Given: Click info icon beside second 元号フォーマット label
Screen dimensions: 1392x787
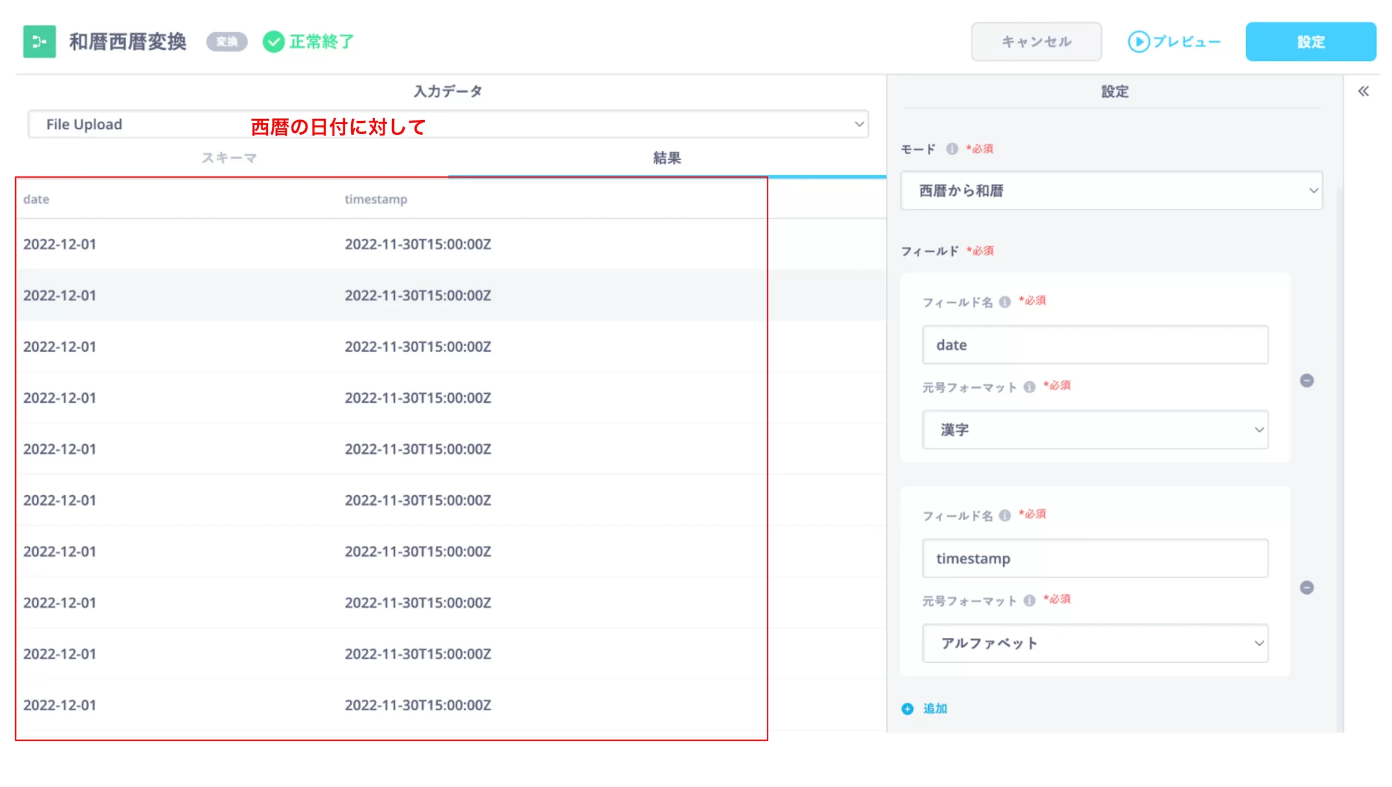Looking at the screenshot, I should (x=1029, y=600).
